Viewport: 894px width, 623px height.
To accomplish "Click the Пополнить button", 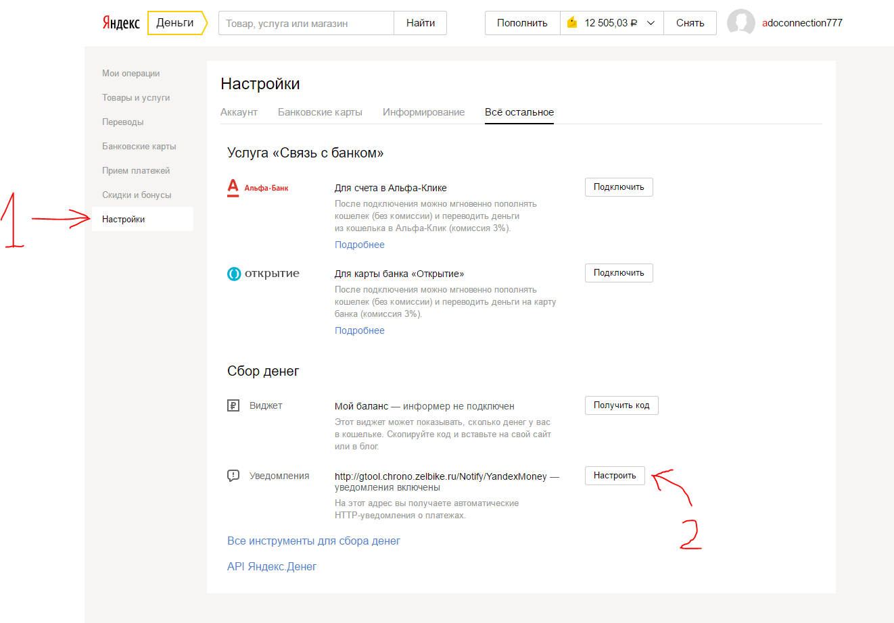I will [522, 23].
